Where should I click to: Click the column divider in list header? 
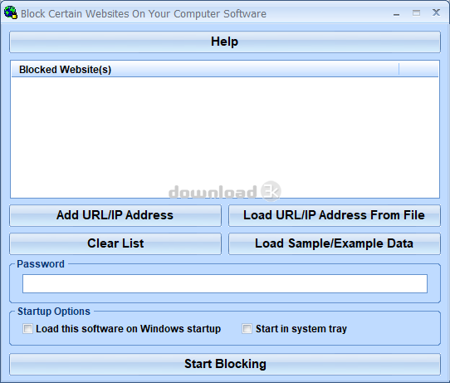click(x=399, y=69)
